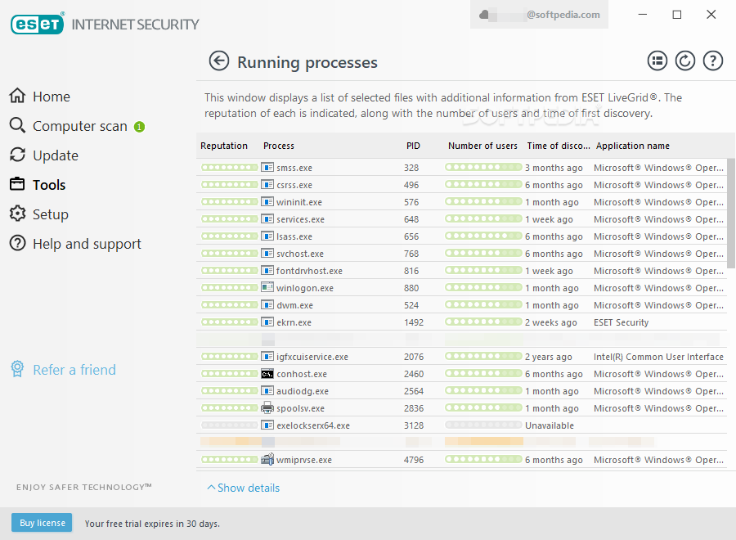Click the cloud account icon

click(484, 15)
